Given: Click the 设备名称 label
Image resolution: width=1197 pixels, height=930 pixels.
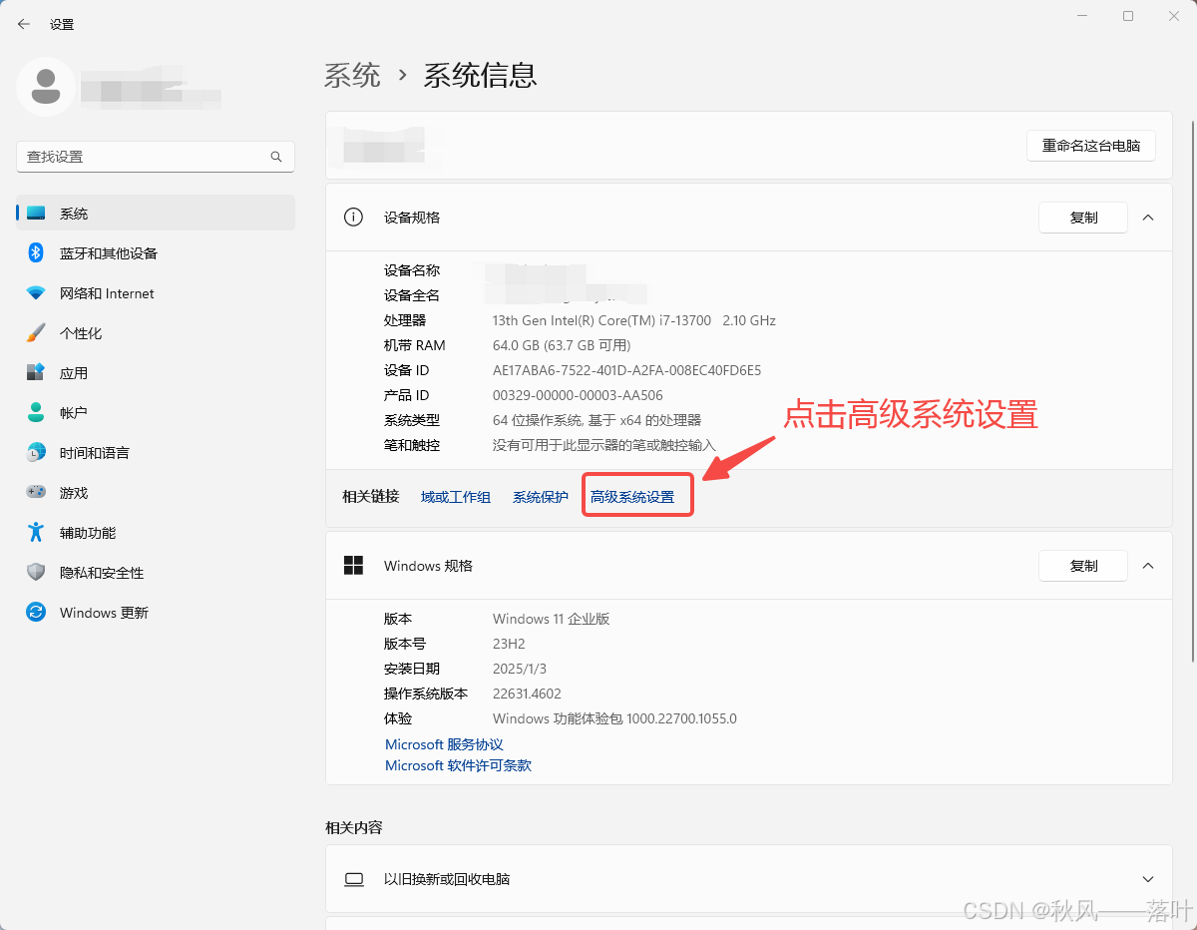Looking at the screenshot, I should [x=412, y=270].
